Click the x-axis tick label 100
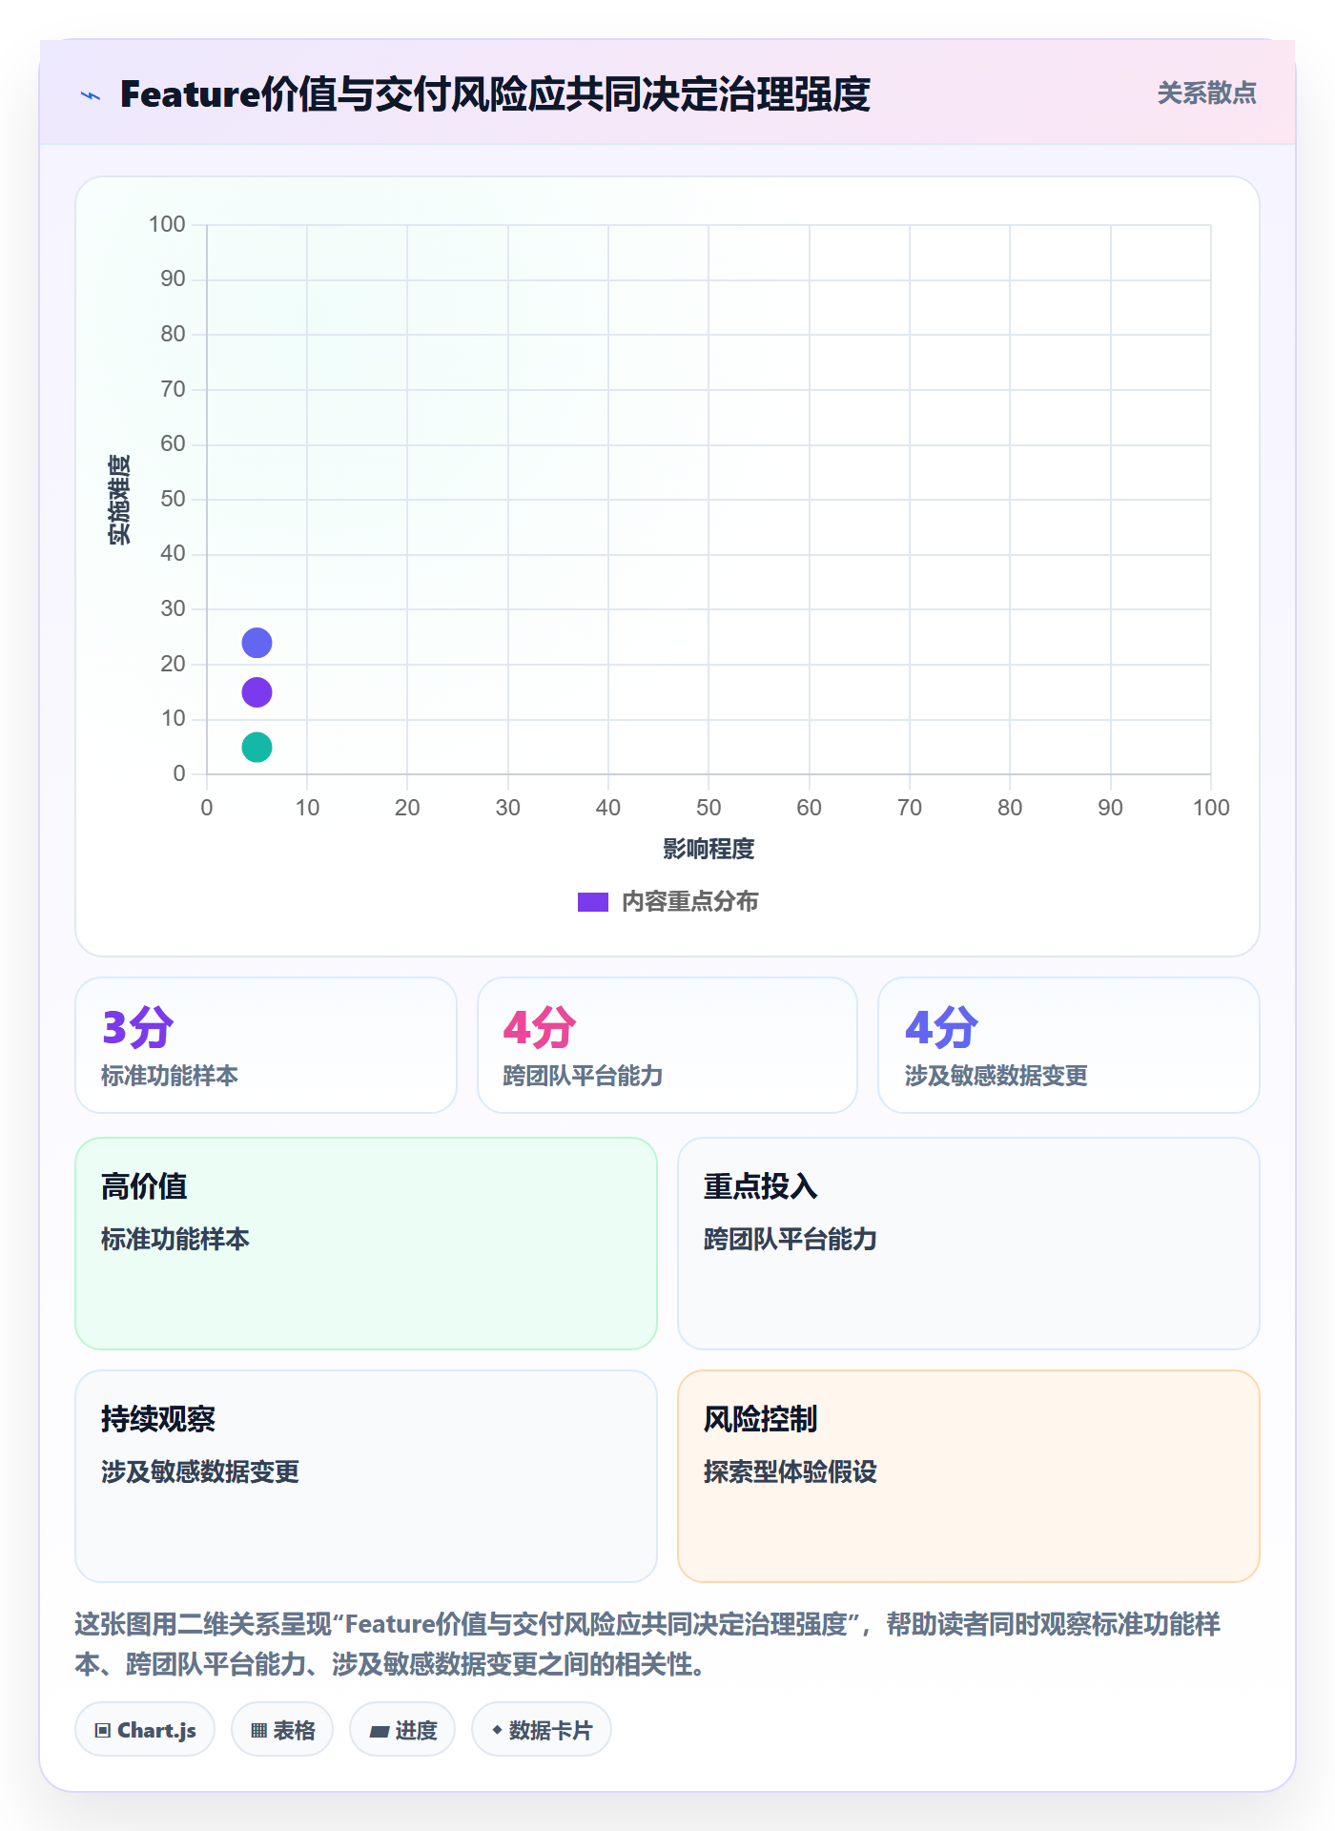Image resolution: width=1335 pixels, height=1831 pixels. coord(1211,808)
